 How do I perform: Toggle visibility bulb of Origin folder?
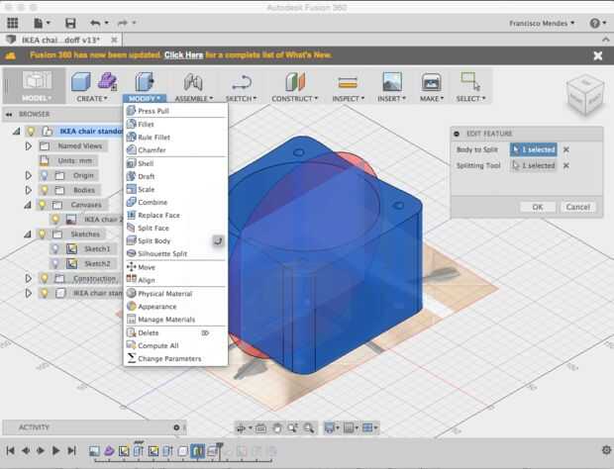pyautogui.click(x=45, y=175)
